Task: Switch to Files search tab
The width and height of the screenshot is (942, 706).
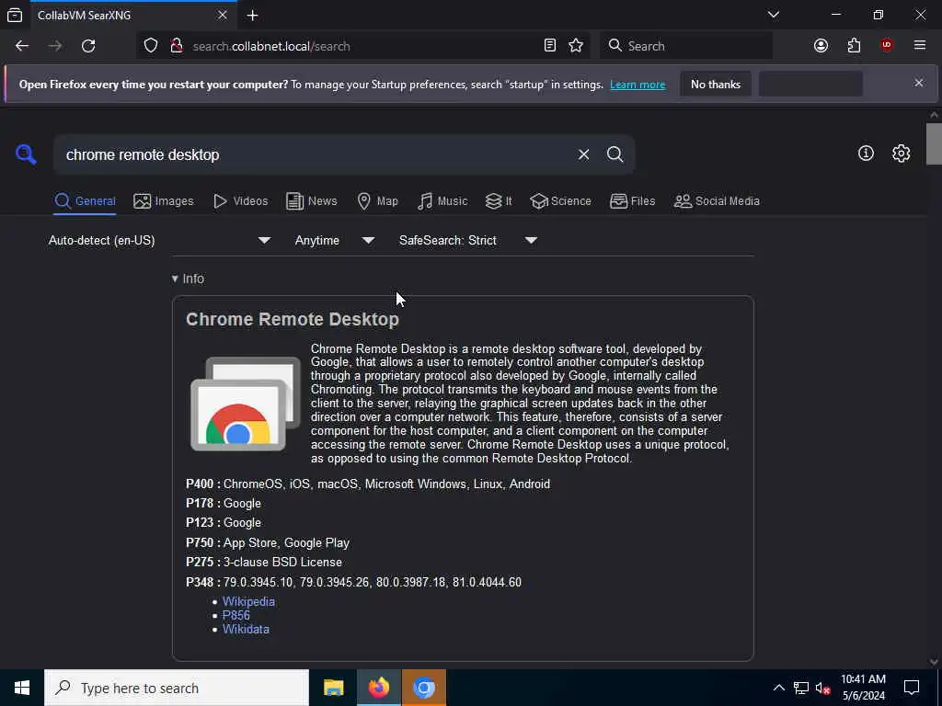Action: click(633, 201)
